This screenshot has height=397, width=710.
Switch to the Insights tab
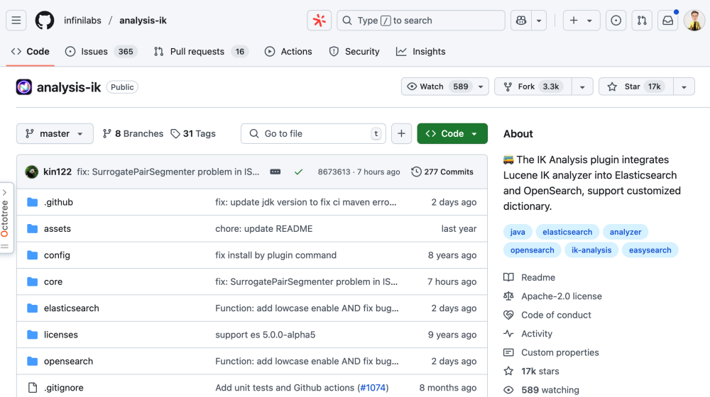coord(421,51)
